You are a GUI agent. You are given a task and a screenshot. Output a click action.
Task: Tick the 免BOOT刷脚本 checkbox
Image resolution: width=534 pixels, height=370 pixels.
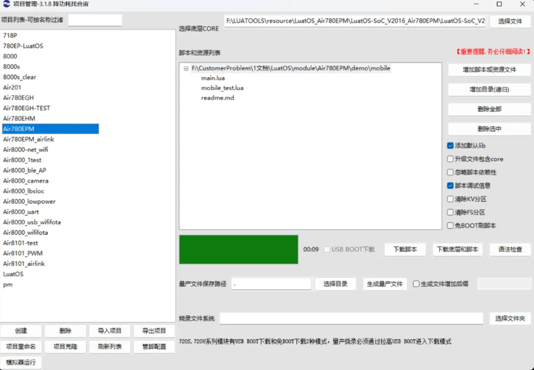[x=450, y=225]
